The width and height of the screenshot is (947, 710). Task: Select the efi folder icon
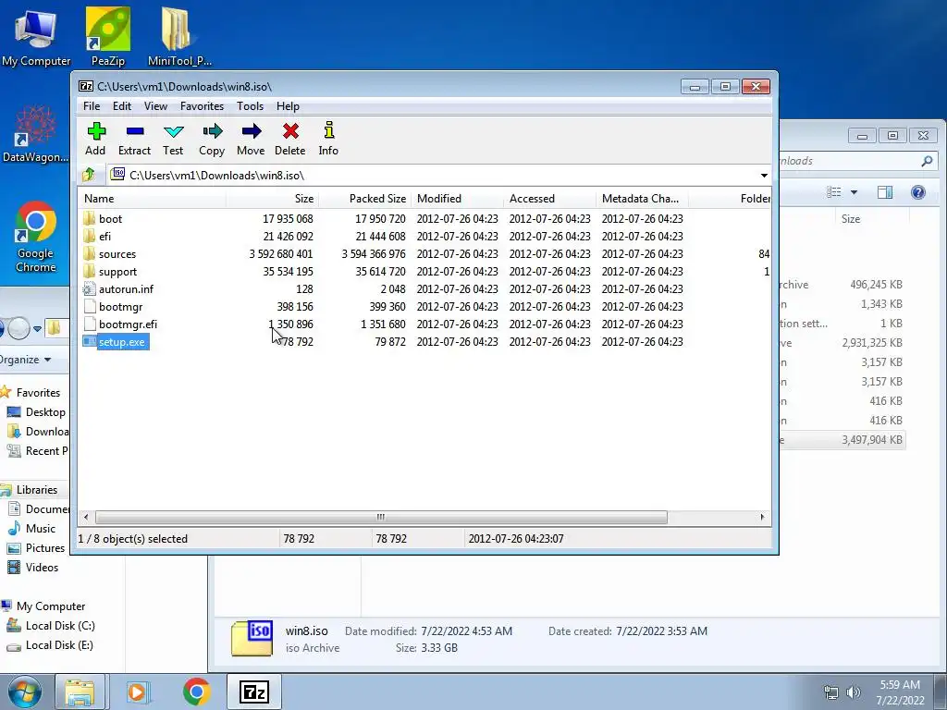[x=90, y=236]
